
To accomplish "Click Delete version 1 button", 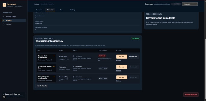I will point(191,95).
